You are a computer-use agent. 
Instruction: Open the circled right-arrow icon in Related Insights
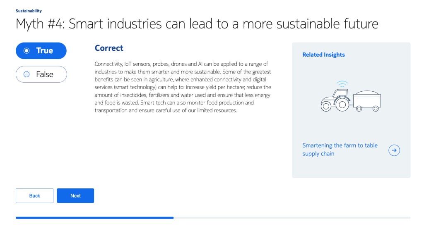pos(394,150)
